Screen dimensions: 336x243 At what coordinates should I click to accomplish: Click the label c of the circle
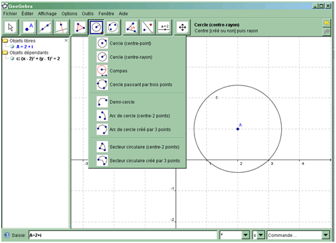(x=217, y=97)
